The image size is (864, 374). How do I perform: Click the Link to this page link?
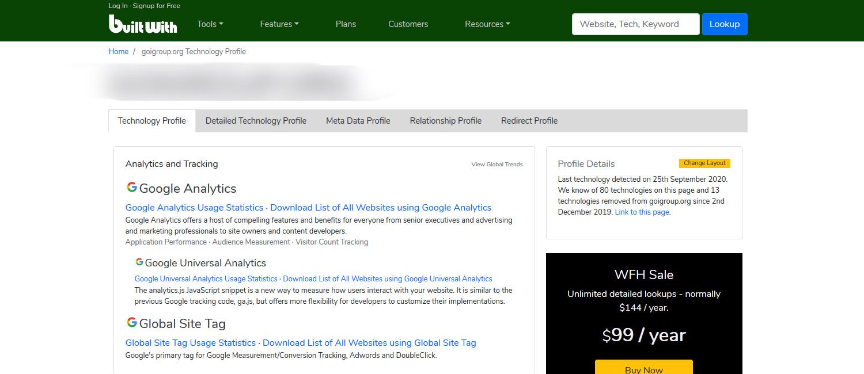tap(642, 212)
